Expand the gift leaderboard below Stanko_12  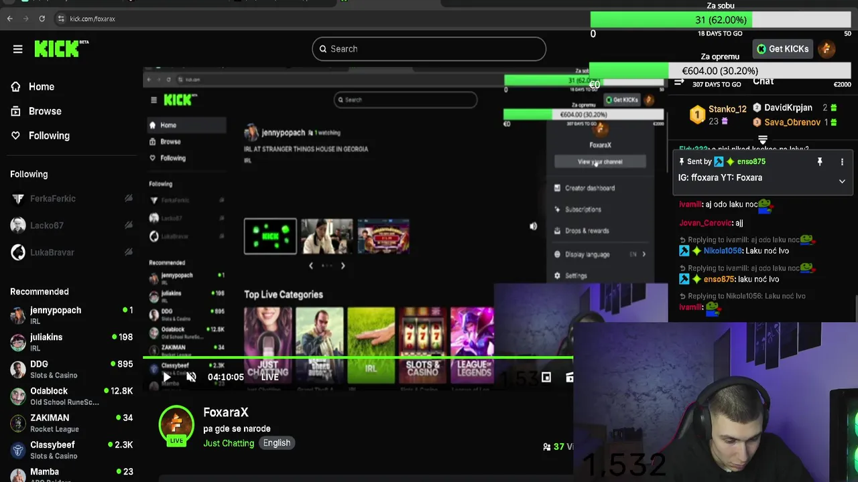pos(763,140)
